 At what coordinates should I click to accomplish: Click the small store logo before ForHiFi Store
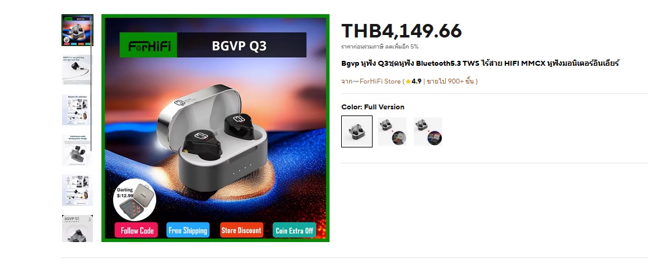(x=356, y=82)
